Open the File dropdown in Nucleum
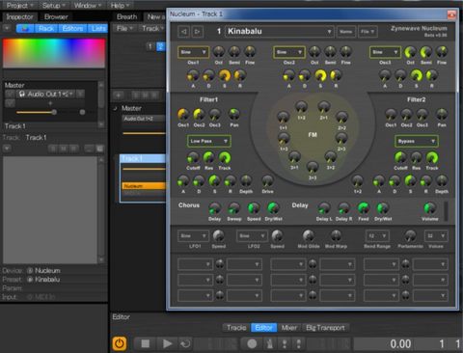The height and width of the screenshot is (353, 463). [x=368, y=32]
